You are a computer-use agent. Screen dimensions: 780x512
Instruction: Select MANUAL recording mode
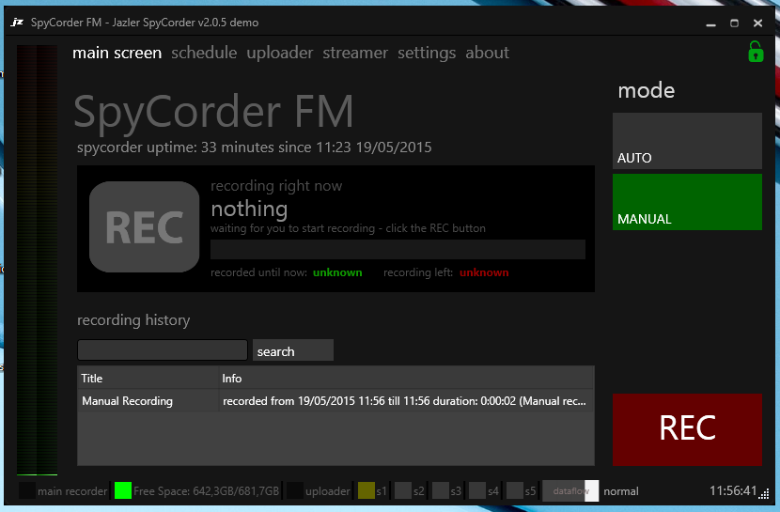tap(687, 202)
